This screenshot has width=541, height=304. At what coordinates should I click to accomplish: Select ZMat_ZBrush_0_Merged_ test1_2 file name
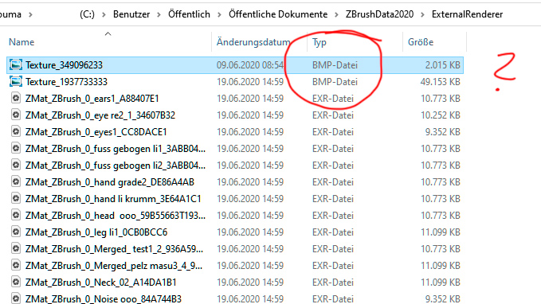[114, 249]
